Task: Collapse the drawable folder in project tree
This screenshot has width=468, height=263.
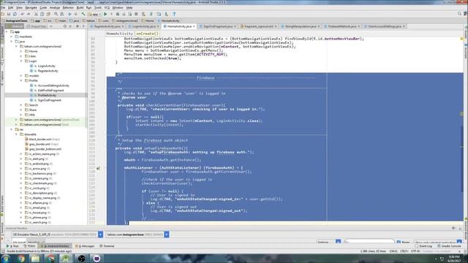Action: (17, 134)
